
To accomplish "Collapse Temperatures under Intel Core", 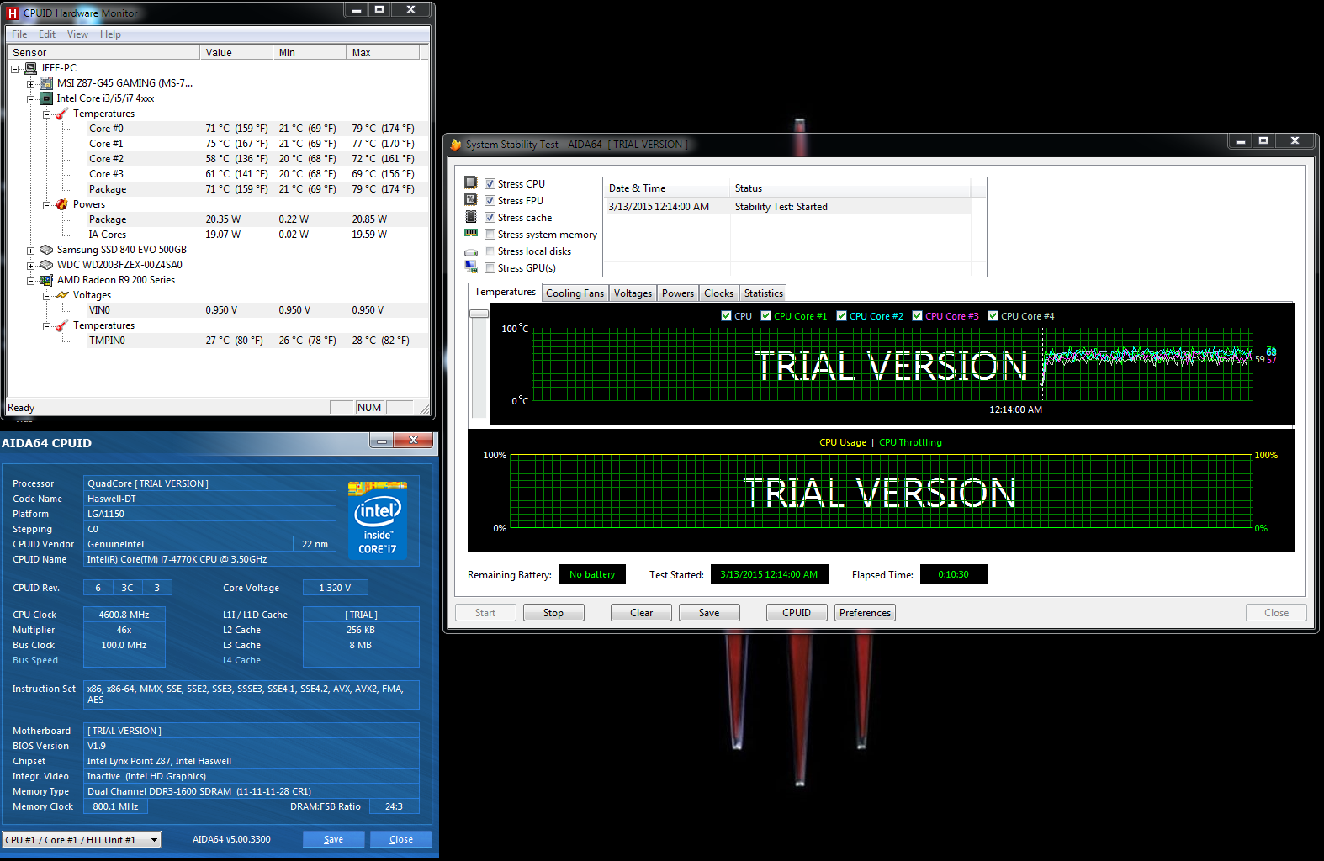I will 47,114.
